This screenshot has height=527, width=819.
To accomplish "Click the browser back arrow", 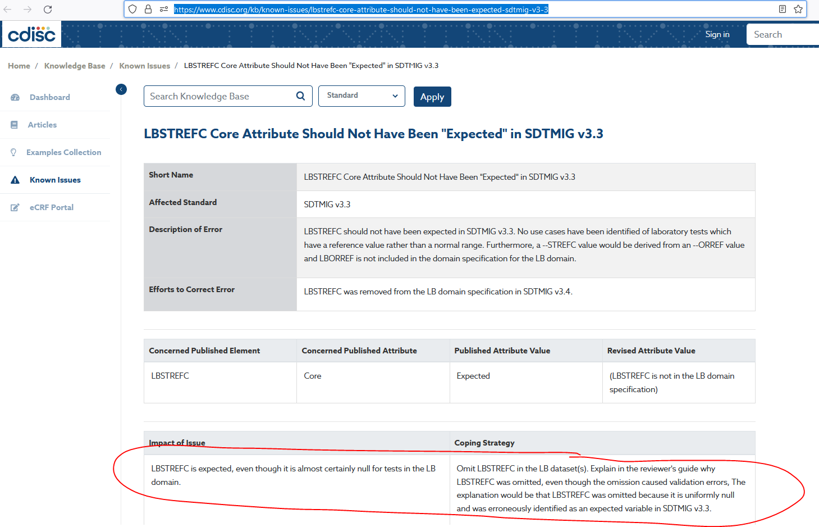I will tap(8, 10).
